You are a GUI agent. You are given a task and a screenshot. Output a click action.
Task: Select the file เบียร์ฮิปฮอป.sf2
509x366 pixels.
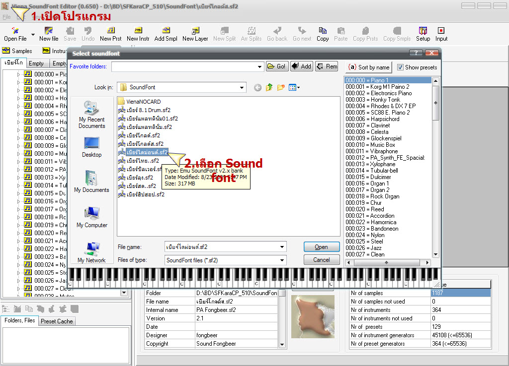point(142,194)
